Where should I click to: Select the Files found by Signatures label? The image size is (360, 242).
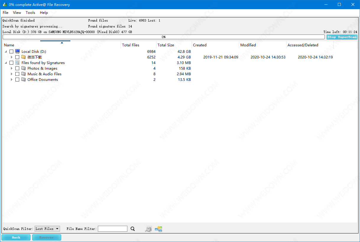tap(43, 63)
